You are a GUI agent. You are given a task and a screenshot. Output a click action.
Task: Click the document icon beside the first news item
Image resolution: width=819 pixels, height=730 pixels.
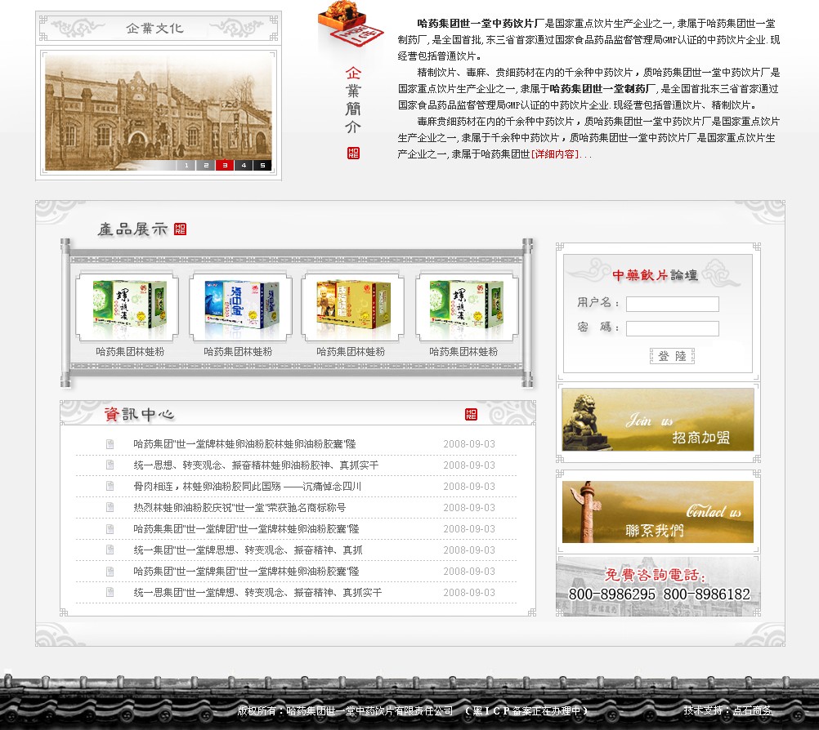110,444
